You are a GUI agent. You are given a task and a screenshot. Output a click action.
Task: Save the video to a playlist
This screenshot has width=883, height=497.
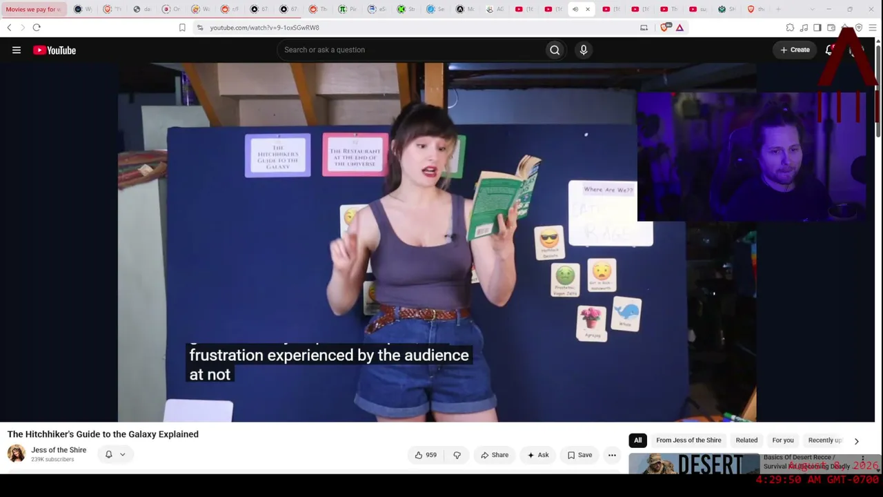pyautogui.click(x=579, y=455)
